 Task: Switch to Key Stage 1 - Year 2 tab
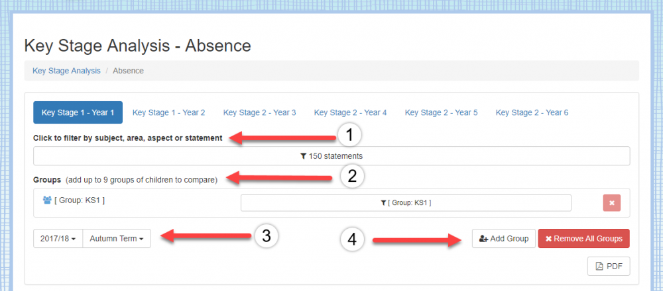(168, 112)
